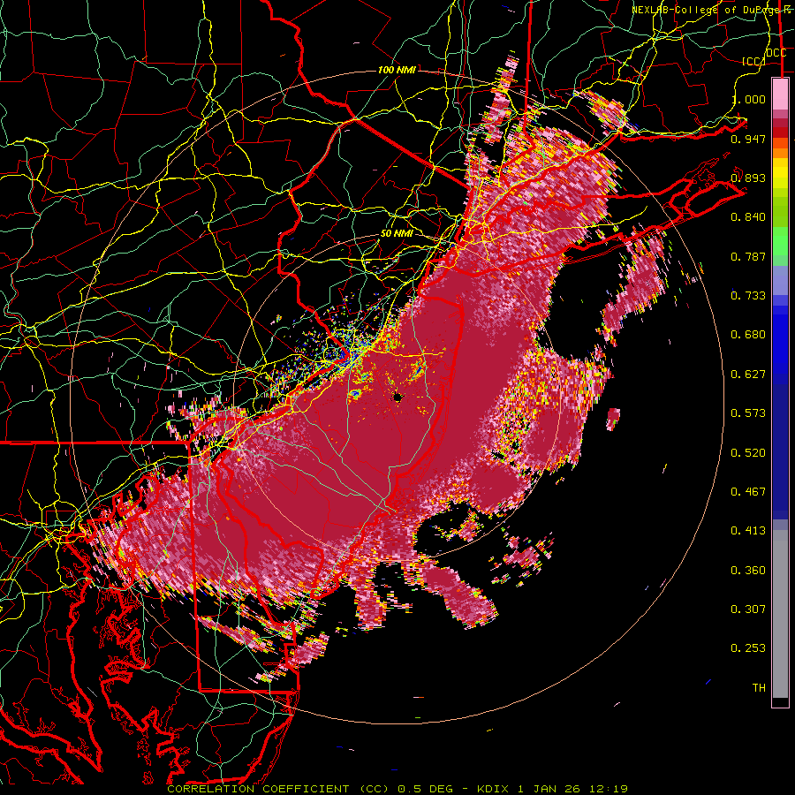Select the 0.680 legend value
Screen dimensions: 795x795
coord(748,335)
